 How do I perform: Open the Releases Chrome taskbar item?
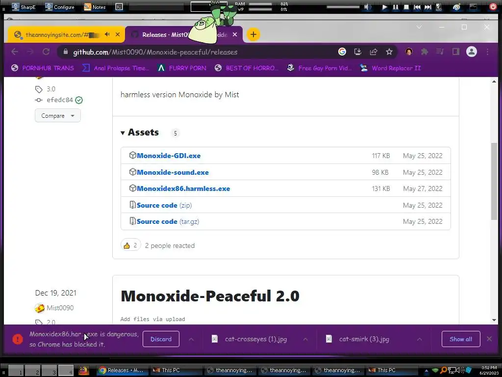pyautogui.click(x=121, y=370)
